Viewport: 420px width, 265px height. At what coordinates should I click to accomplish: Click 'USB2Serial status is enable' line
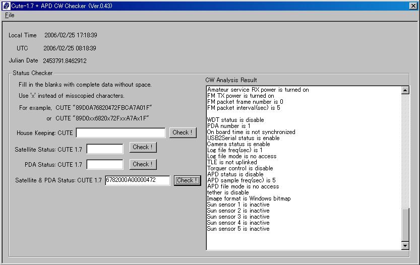[243, 138]
